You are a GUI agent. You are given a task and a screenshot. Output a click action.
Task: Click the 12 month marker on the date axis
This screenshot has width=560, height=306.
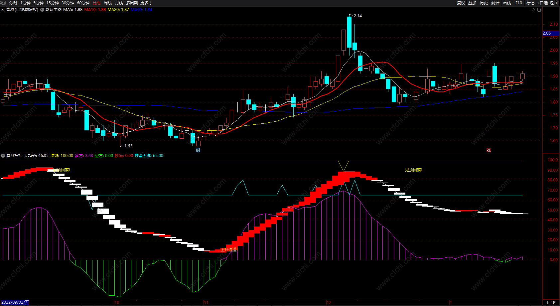[x=329, y=303]
